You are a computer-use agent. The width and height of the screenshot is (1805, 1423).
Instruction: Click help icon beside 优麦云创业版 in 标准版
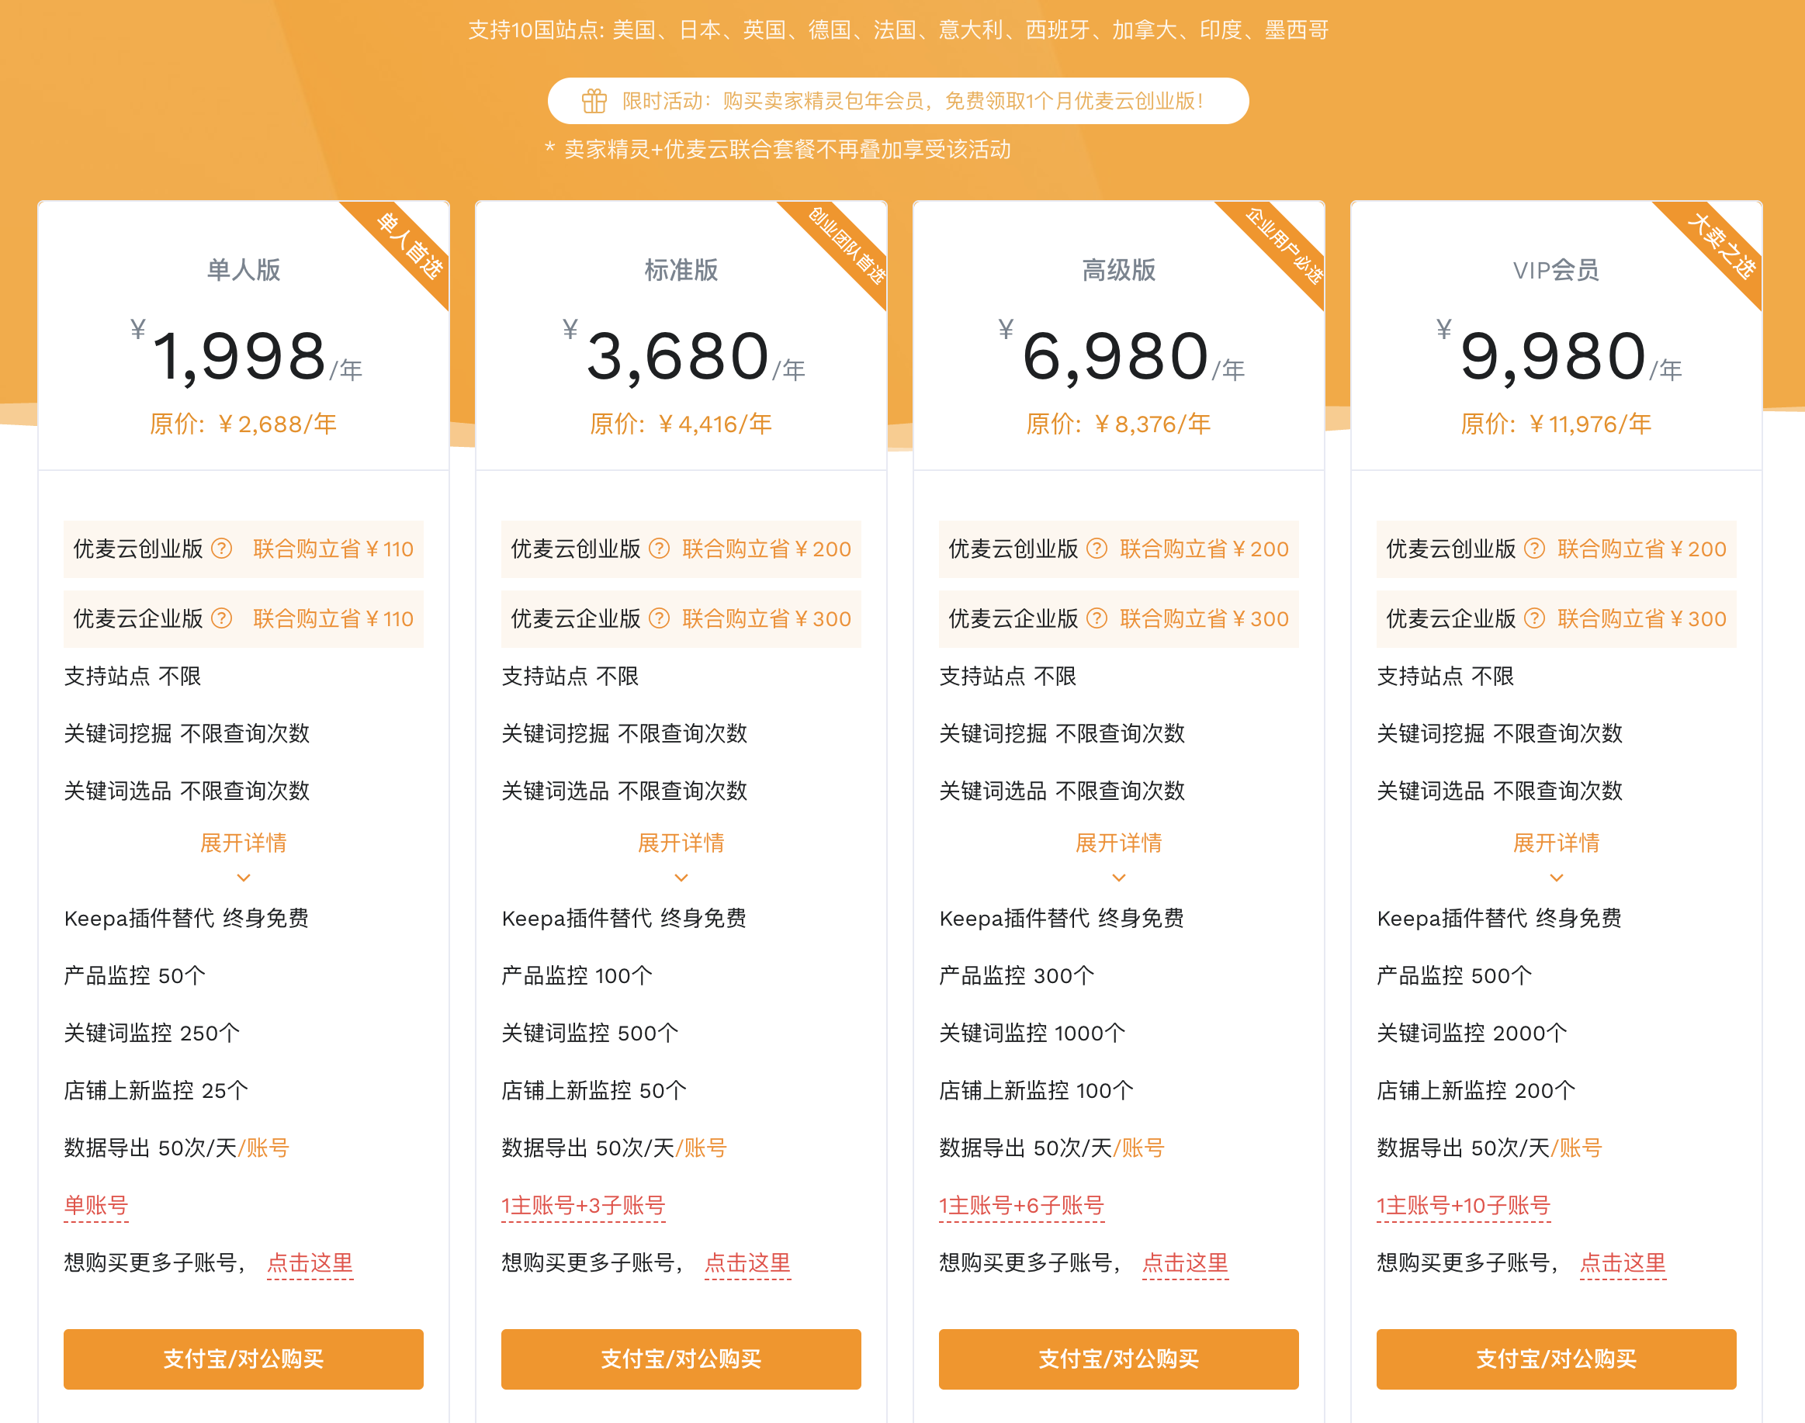coord(659,549)
